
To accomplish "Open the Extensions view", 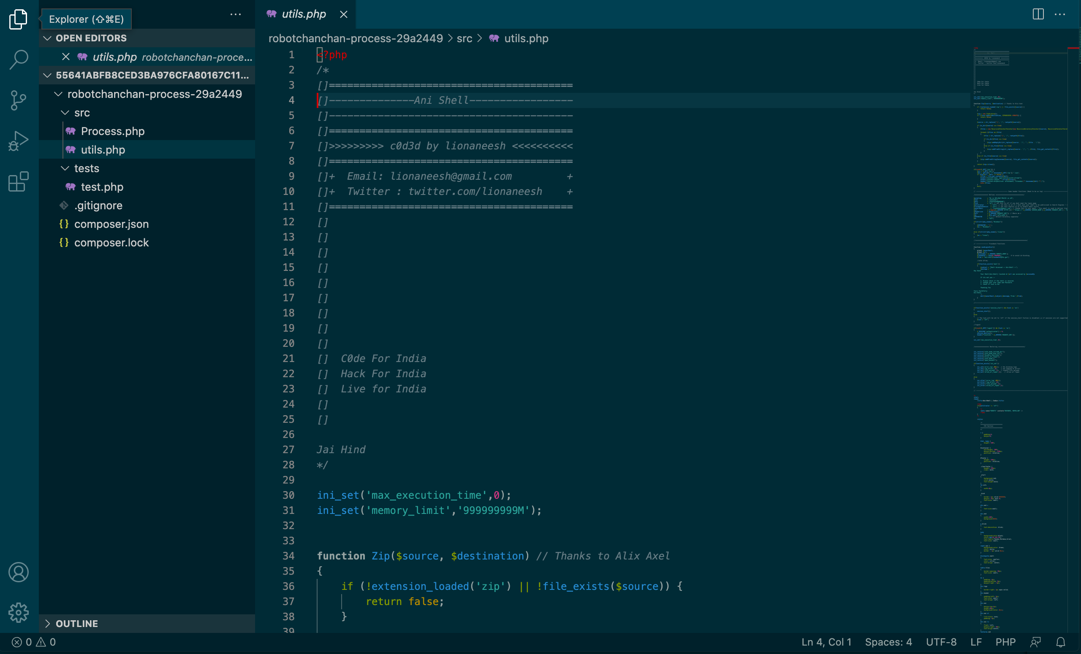I will (x=19, y=181).
